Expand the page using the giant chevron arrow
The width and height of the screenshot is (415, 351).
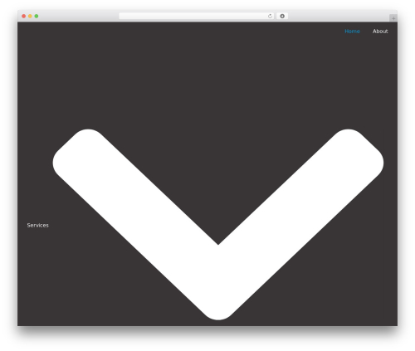218,224
